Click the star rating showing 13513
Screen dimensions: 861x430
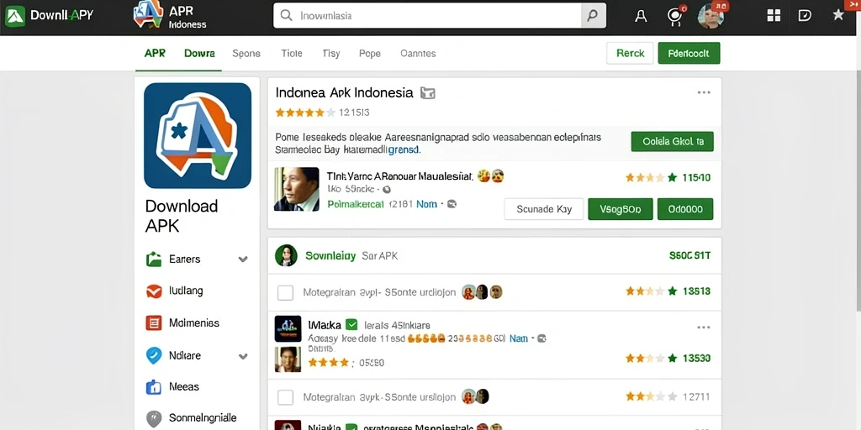(x=652, y=291)
